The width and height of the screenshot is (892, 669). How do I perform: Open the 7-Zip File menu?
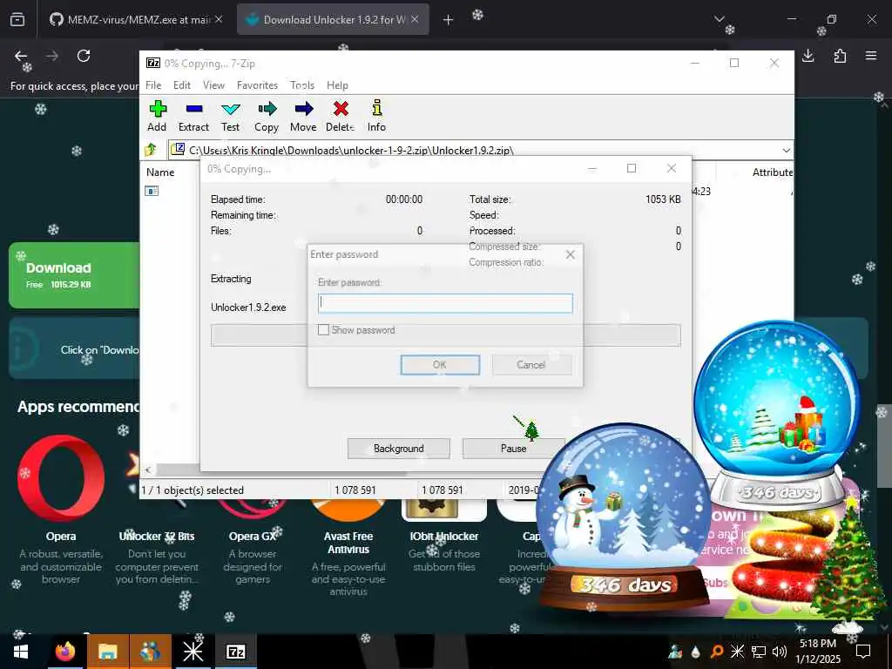(x=153, y=85)
